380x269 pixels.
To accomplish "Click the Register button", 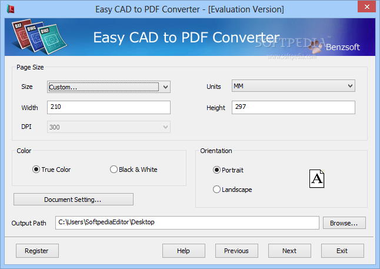I will click(37, 251).
